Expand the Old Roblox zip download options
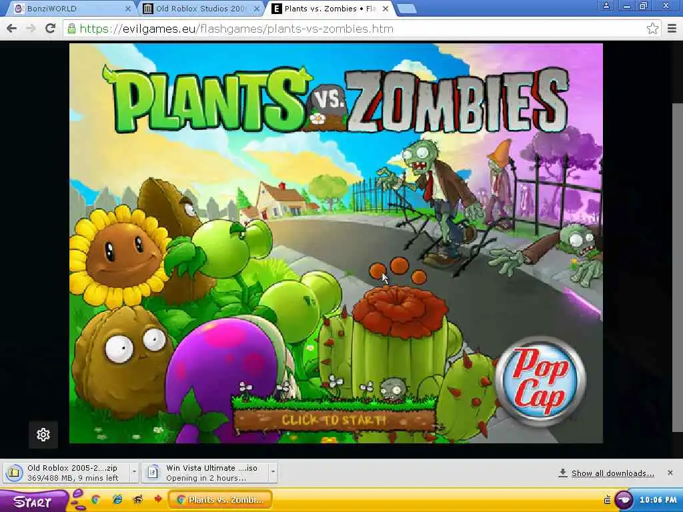 (x=134, y=472)
